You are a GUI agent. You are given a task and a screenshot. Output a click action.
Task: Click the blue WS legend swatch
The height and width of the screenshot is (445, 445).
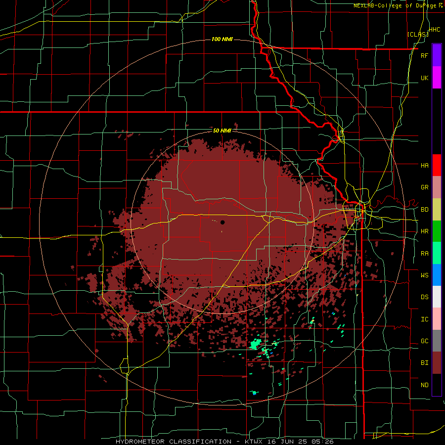(437, 275)
